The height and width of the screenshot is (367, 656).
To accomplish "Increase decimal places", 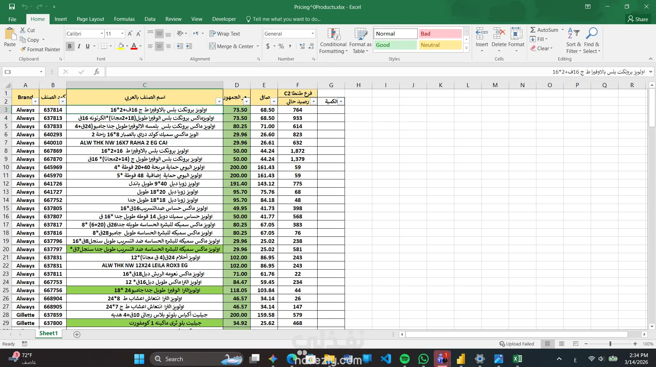I will (302, 46).
